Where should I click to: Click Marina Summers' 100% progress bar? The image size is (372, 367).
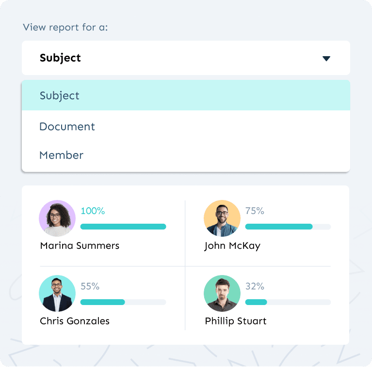(x=123, y=227)
